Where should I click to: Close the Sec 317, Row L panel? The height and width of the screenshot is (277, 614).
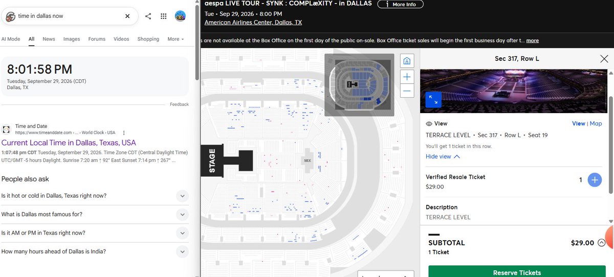[604, 59]
